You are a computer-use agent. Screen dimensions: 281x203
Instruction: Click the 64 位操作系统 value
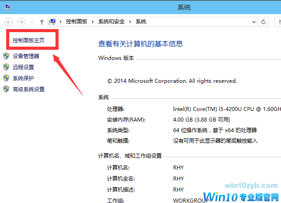tap(215, 130)
